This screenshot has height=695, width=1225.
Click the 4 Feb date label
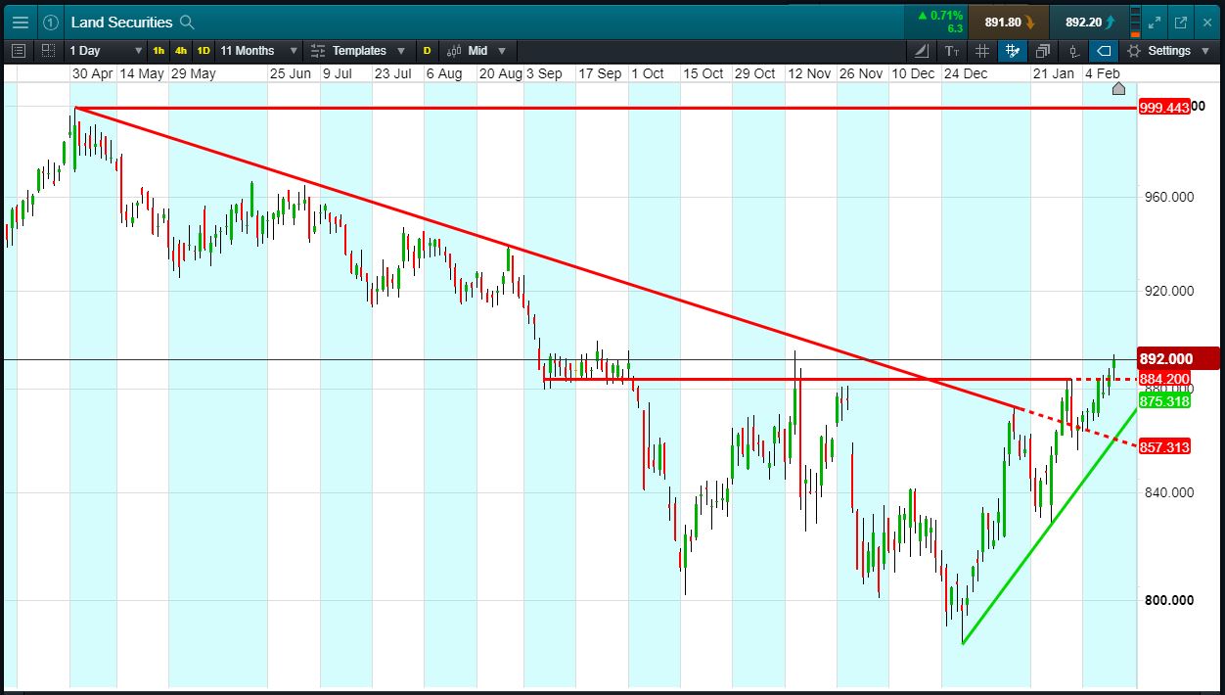[x=1103, y=73]
